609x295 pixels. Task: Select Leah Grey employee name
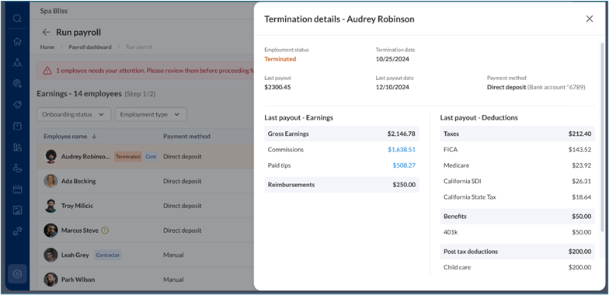tap(75, 255)
